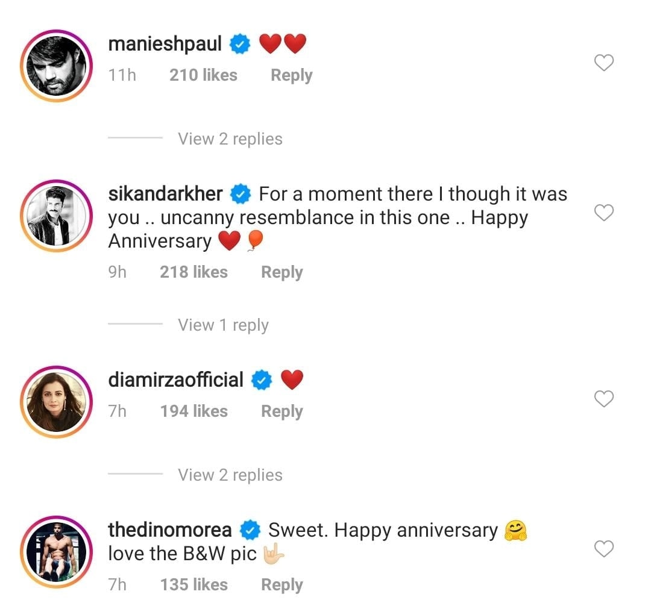The image size is (651, 612).
Task: Visit the manieshpaul username link
Action: [x=165, y=43]
